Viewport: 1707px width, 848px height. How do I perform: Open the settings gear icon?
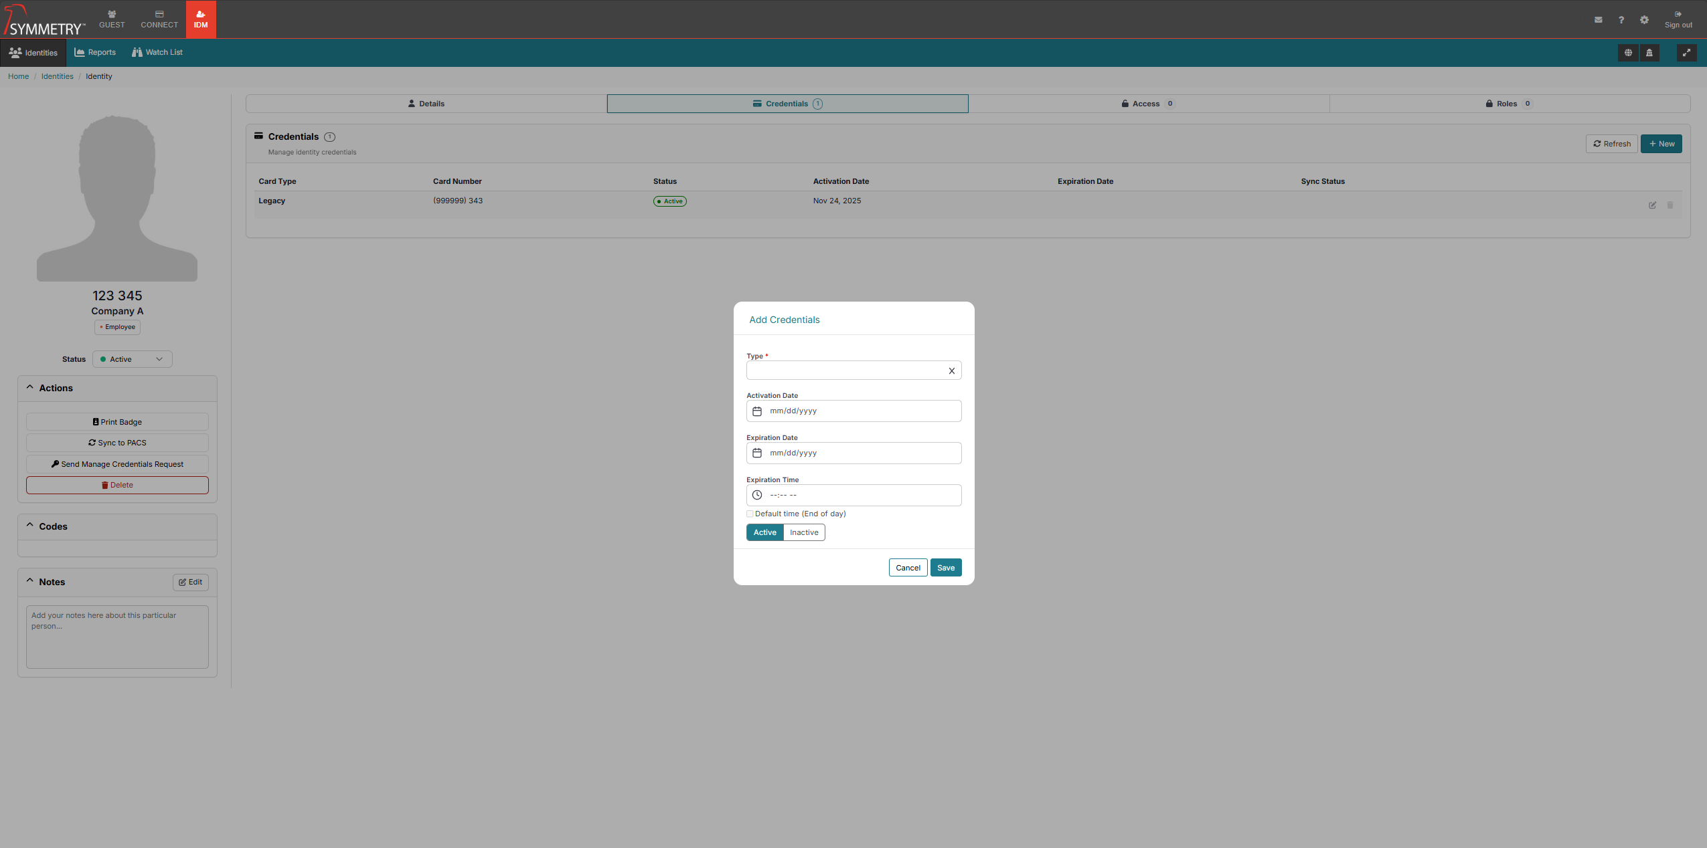[x=1644, y=20]
